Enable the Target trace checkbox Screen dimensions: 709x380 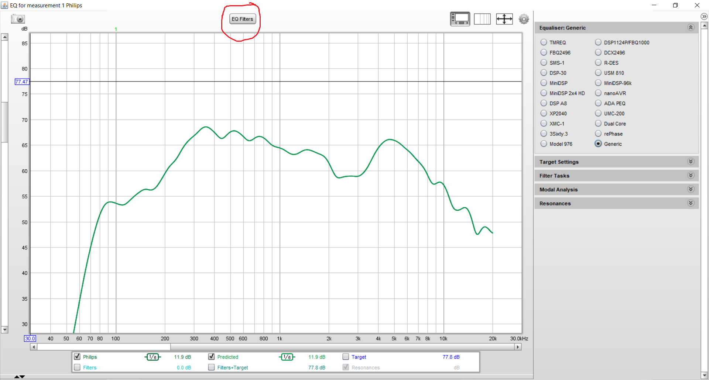coord(346,356)
